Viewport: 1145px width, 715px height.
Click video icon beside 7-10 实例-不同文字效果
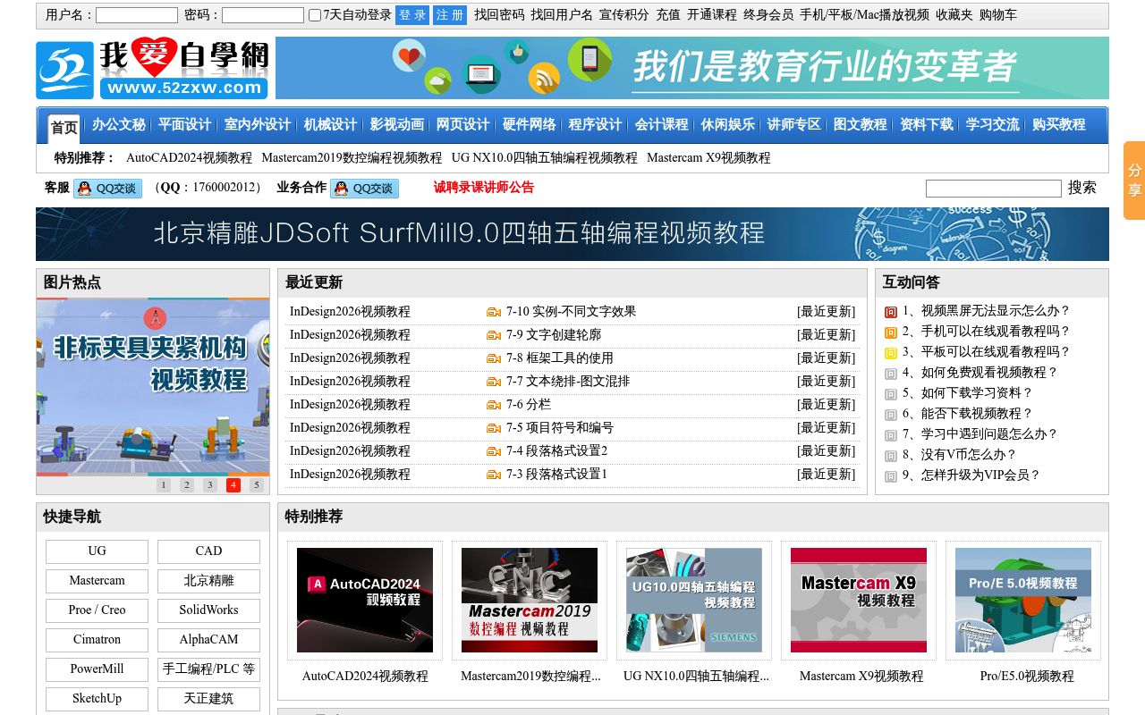coord(494,312)
